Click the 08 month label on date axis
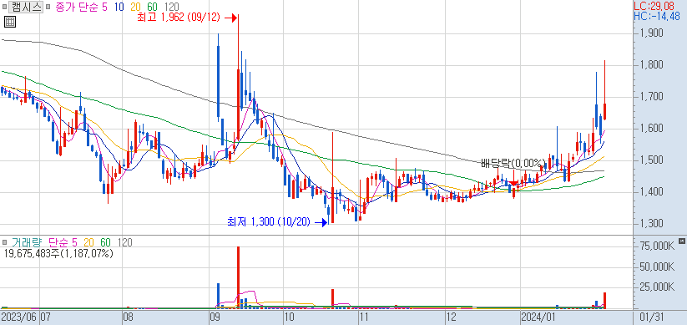Image resolution: width=687 pixels, height=325 pixels. (x=129, y=317)
